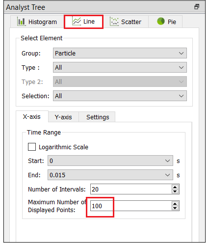Undock the Analyst Tree panel
Screen dimensions: 209x245
pyautogui.click(x=197, y=7)
